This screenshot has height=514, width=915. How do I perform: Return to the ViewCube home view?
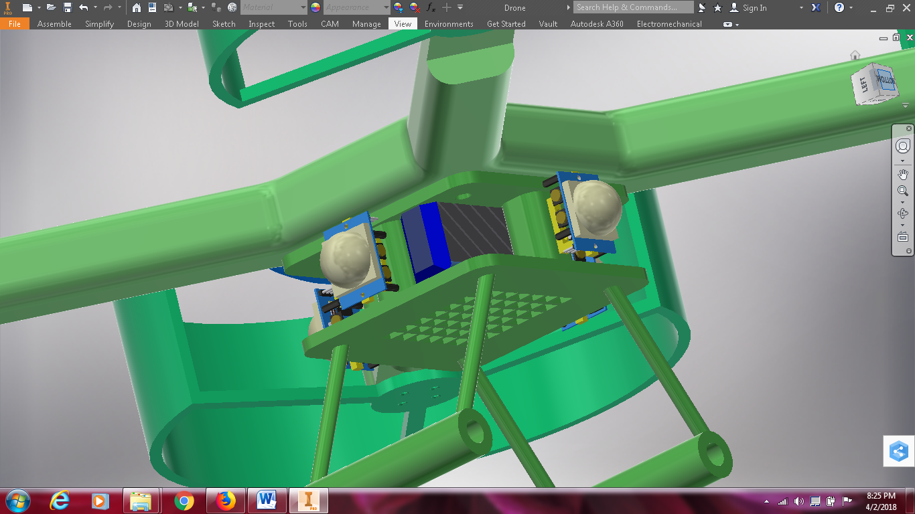pyautogui.click(x=855, y=56)
